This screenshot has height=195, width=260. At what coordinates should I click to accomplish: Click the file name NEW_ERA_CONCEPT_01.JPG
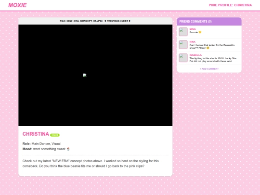coord(84,21)
